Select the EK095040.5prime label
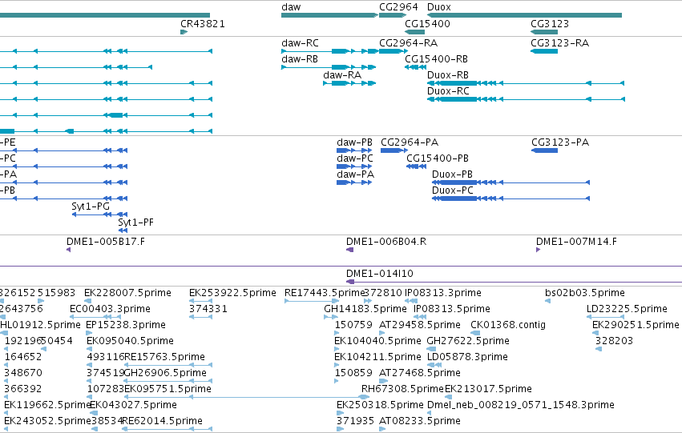 tap(130, 341)
